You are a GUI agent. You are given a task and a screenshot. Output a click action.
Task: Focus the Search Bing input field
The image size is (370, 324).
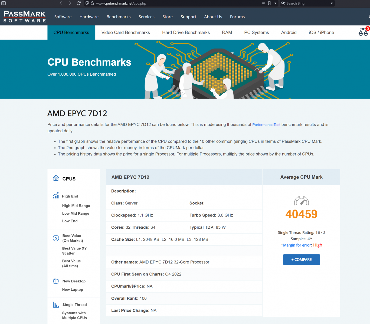(x=308, y=3)
